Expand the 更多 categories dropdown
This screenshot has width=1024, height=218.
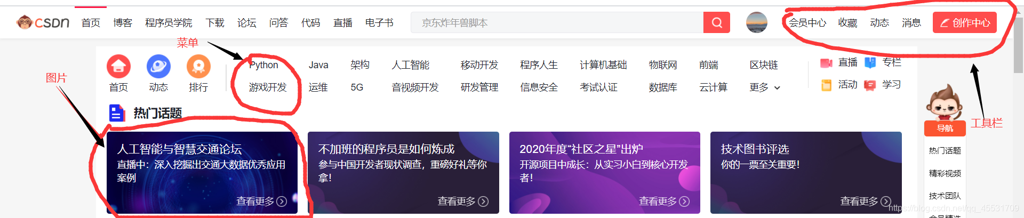(x=765, y=87)
